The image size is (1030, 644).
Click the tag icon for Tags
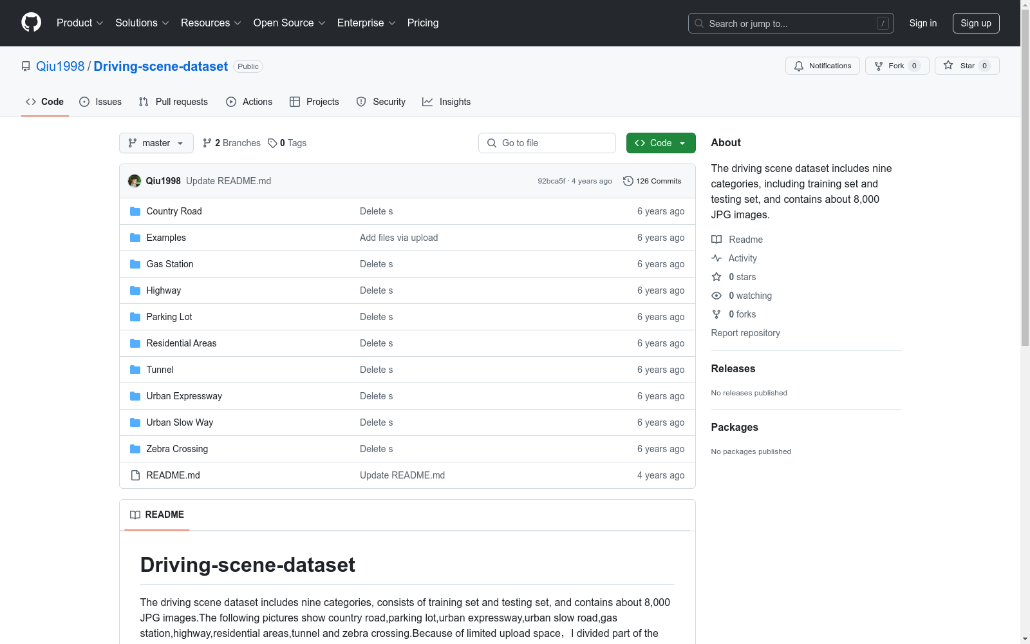click(272, 143)
